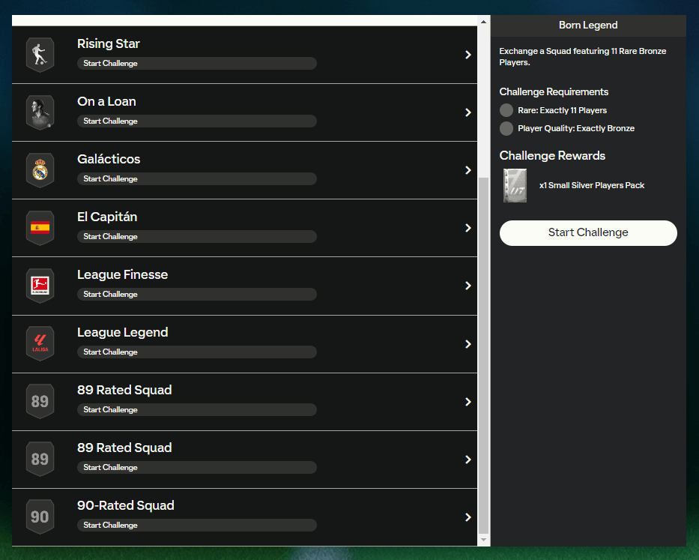Click the scrollbar down arrow in challenge list
This screenshot has width=699, height=560.
[483, 540]
